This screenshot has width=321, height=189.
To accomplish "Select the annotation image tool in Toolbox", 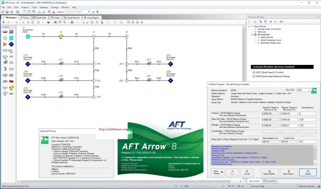I will click(x=11, y=31).
